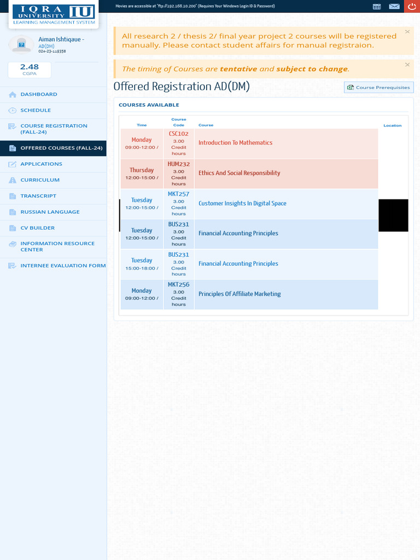The image size is (420, 560).
Task: Open the Applications menu item
Action: coord(53,164)
